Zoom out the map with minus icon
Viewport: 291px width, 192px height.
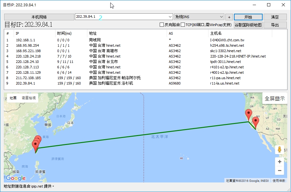point(280,170)
